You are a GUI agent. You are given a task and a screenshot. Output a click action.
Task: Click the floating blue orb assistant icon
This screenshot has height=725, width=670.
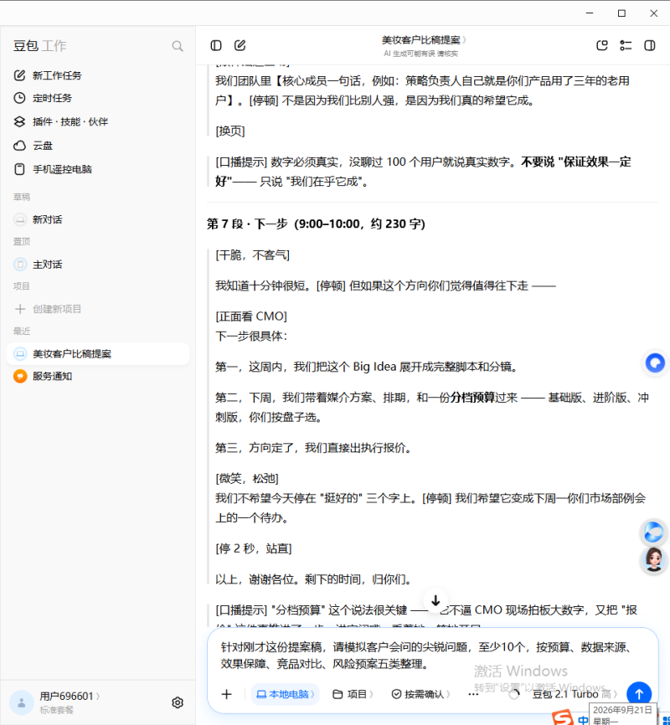(653, 532)
